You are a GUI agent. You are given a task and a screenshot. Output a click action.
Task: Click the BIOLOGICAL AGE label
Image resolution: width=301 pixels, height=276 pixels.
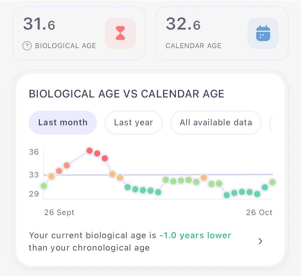point(66,46)
